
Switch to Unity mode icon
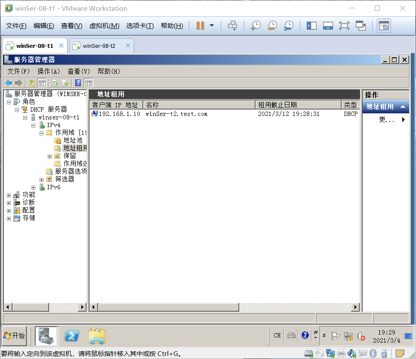(361, 26)
